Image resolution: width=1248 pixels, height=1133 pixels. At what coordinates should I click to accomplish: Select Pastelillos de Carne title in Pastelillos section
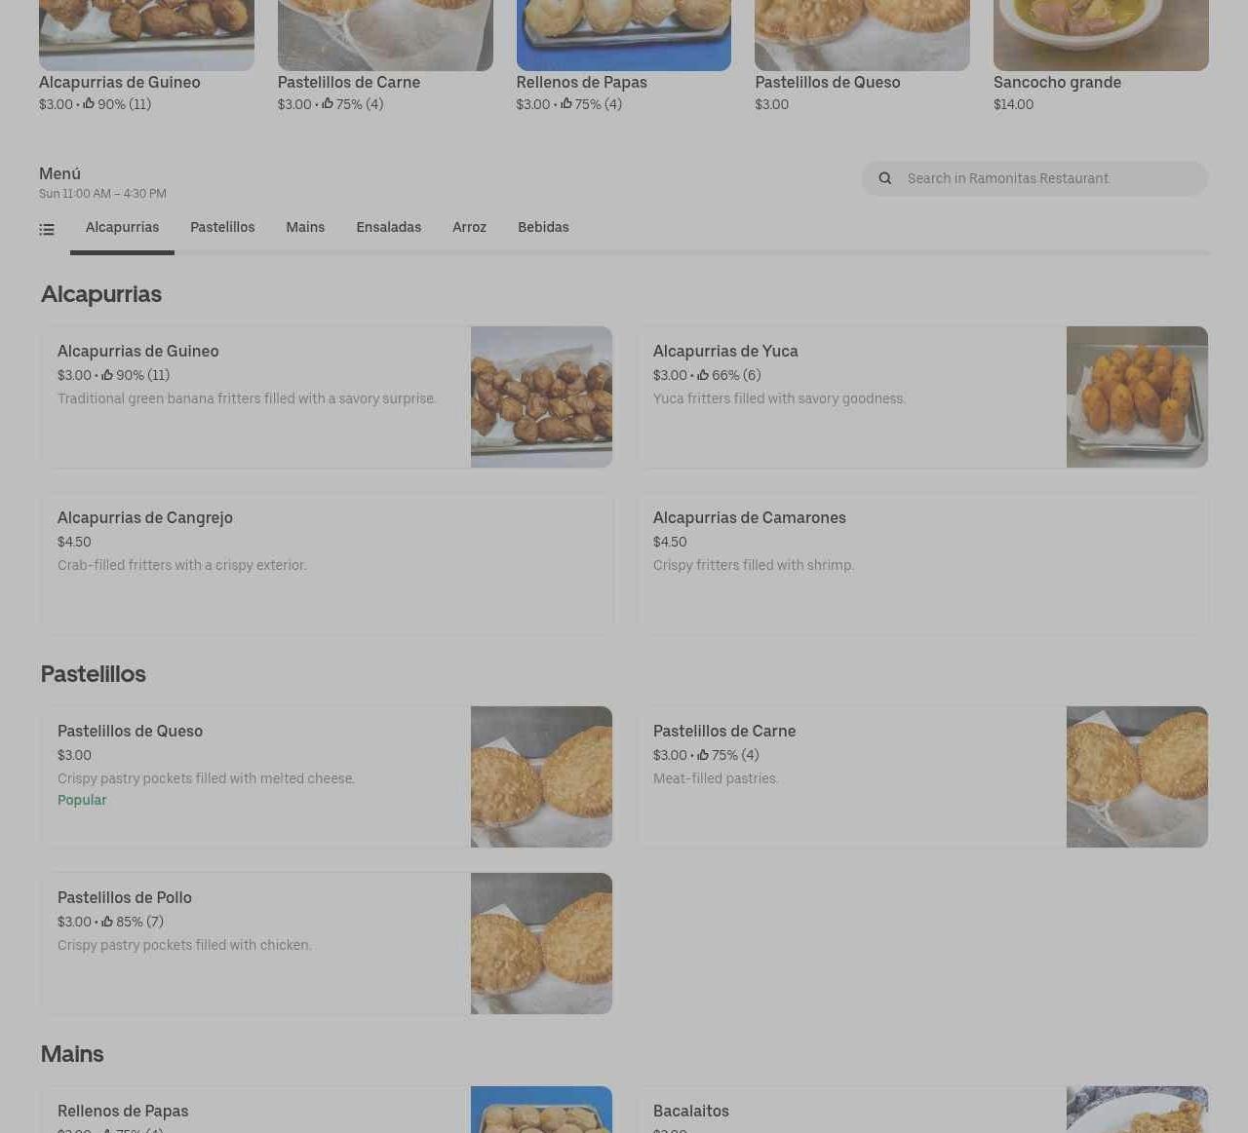tap(724, 732)
